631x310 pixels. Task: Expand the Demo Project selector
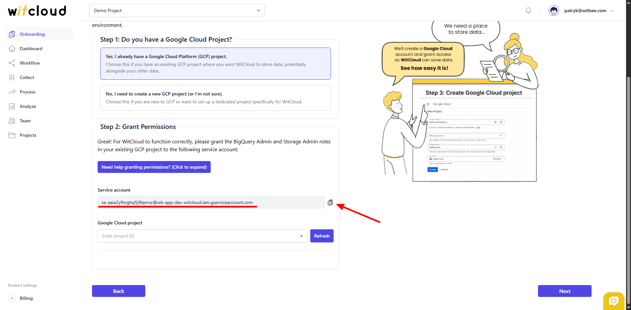click(177, 10)
